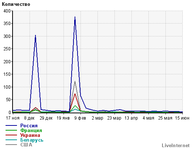
Task: Click the Беларусь legend label
Action: point(32,140)
